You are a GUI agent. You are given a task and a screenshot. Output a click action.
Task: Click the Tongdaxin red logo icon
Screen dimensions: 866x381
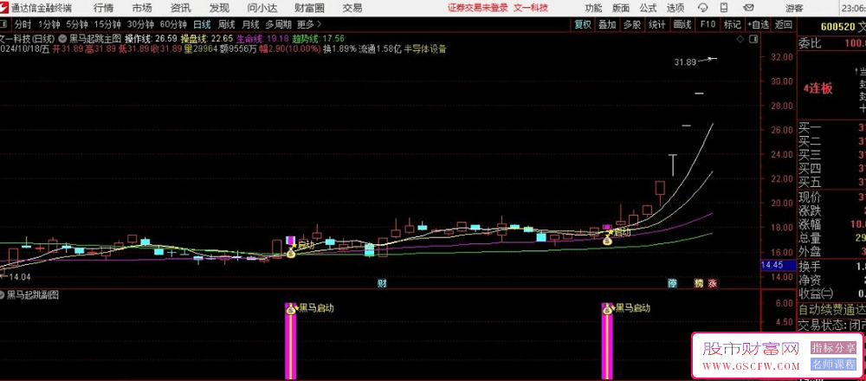(x=4, y=7)
